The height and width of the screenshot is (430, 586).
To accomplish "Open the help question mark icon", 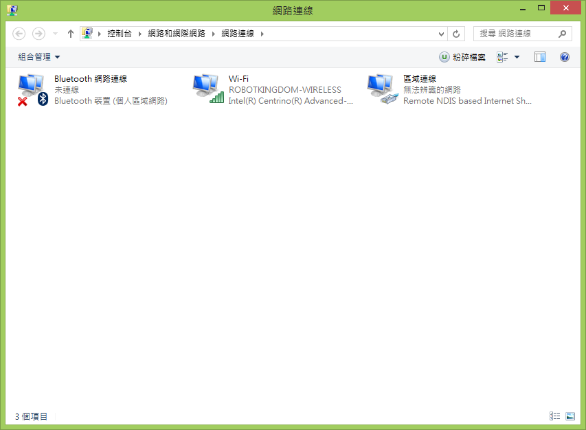I will (x=564, y=57).
